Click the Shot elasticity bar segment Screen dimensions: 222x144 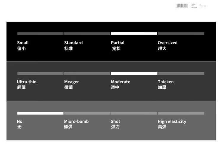(x=134, y=113)
